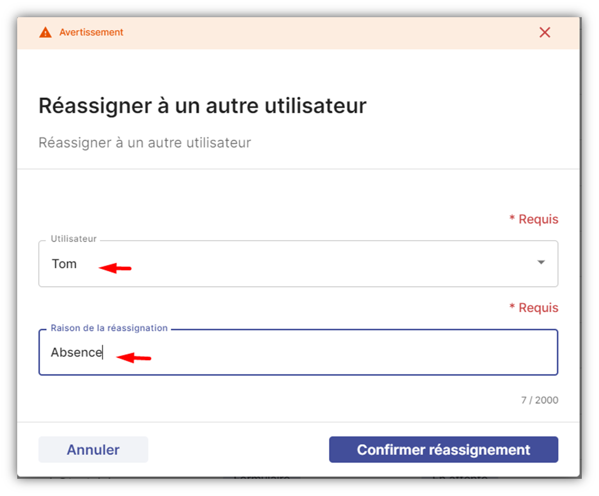The height and width of the screenshot is (496, 599).
Task: Select the Tom value text
Action: tap(64, 264)
